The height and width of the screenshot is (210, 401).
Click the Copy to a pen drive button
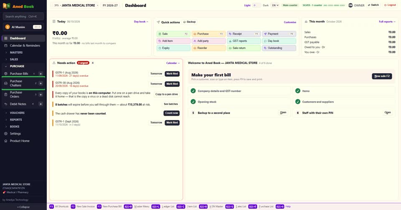pos(167,94)
